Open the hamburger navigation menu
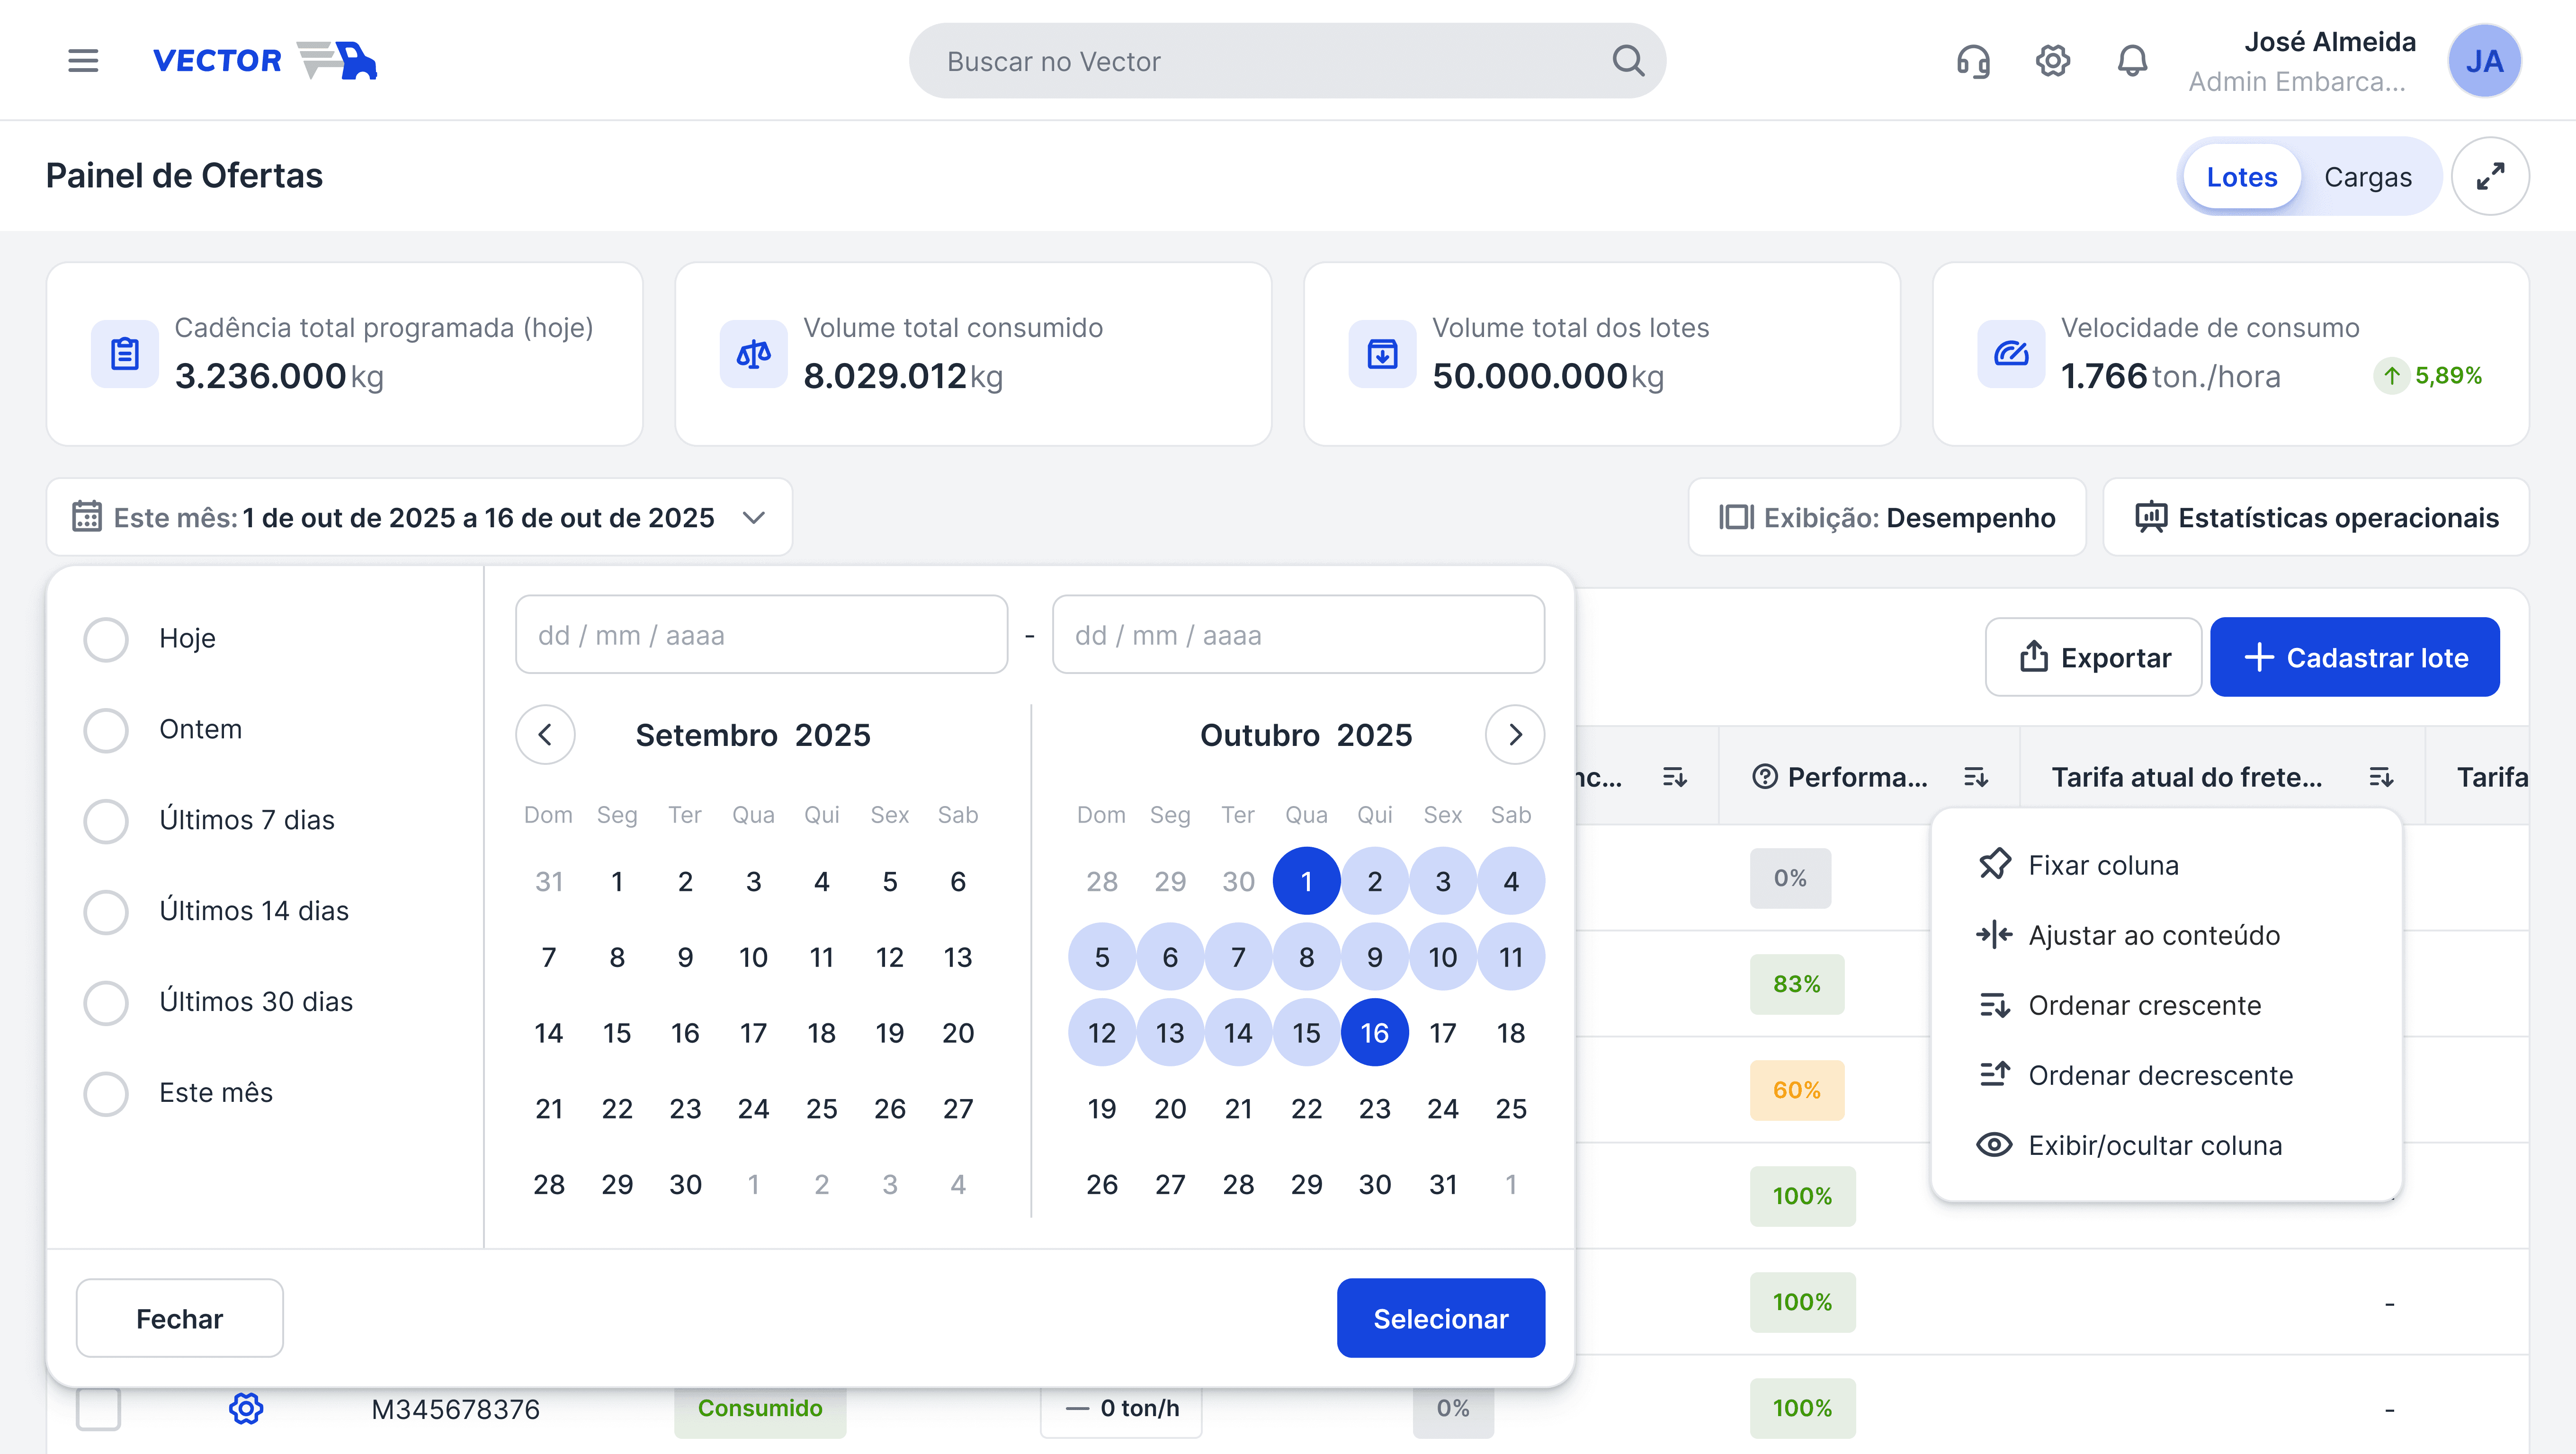This screenshot has height=1454, width=2576. 83,61
